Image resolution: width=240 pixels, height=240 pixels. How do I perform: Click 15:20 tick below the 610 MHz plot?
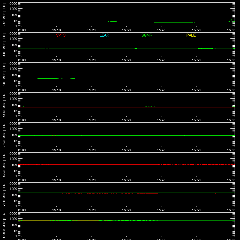[x=91, y=90]
